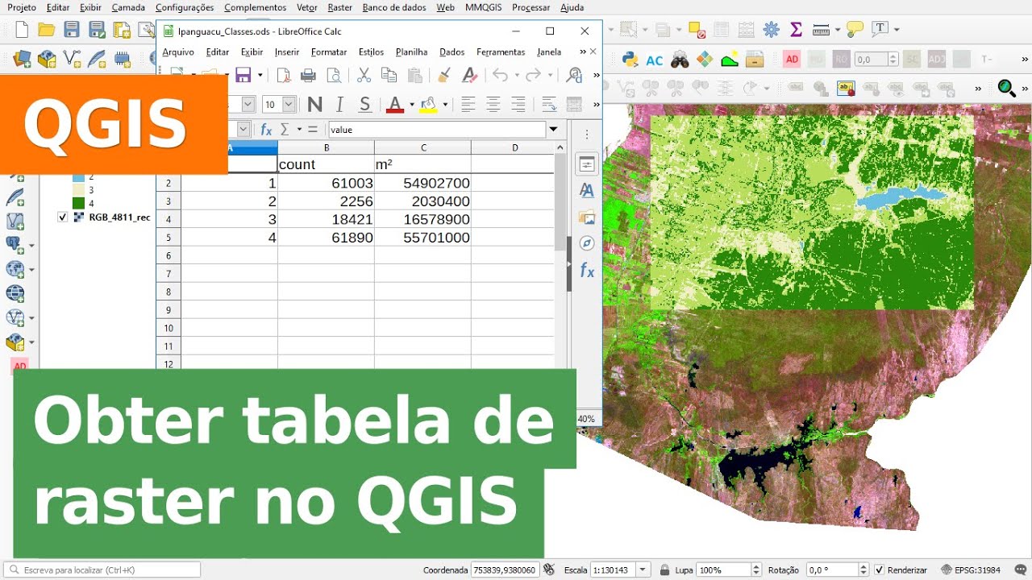Align cell text left

point(468,104)
